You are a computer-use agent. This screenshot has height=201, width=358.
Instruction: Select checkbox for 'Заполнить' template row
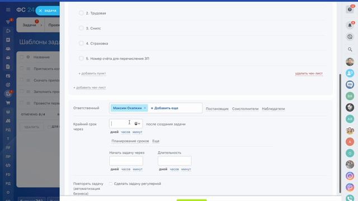(22, 92)
